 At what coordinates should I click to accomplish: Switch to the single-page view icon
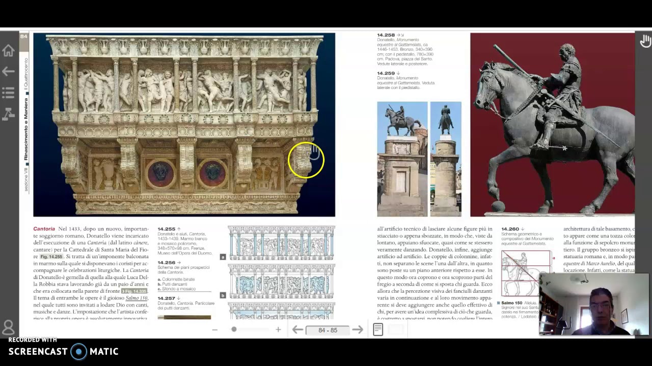tap(378, 329)
